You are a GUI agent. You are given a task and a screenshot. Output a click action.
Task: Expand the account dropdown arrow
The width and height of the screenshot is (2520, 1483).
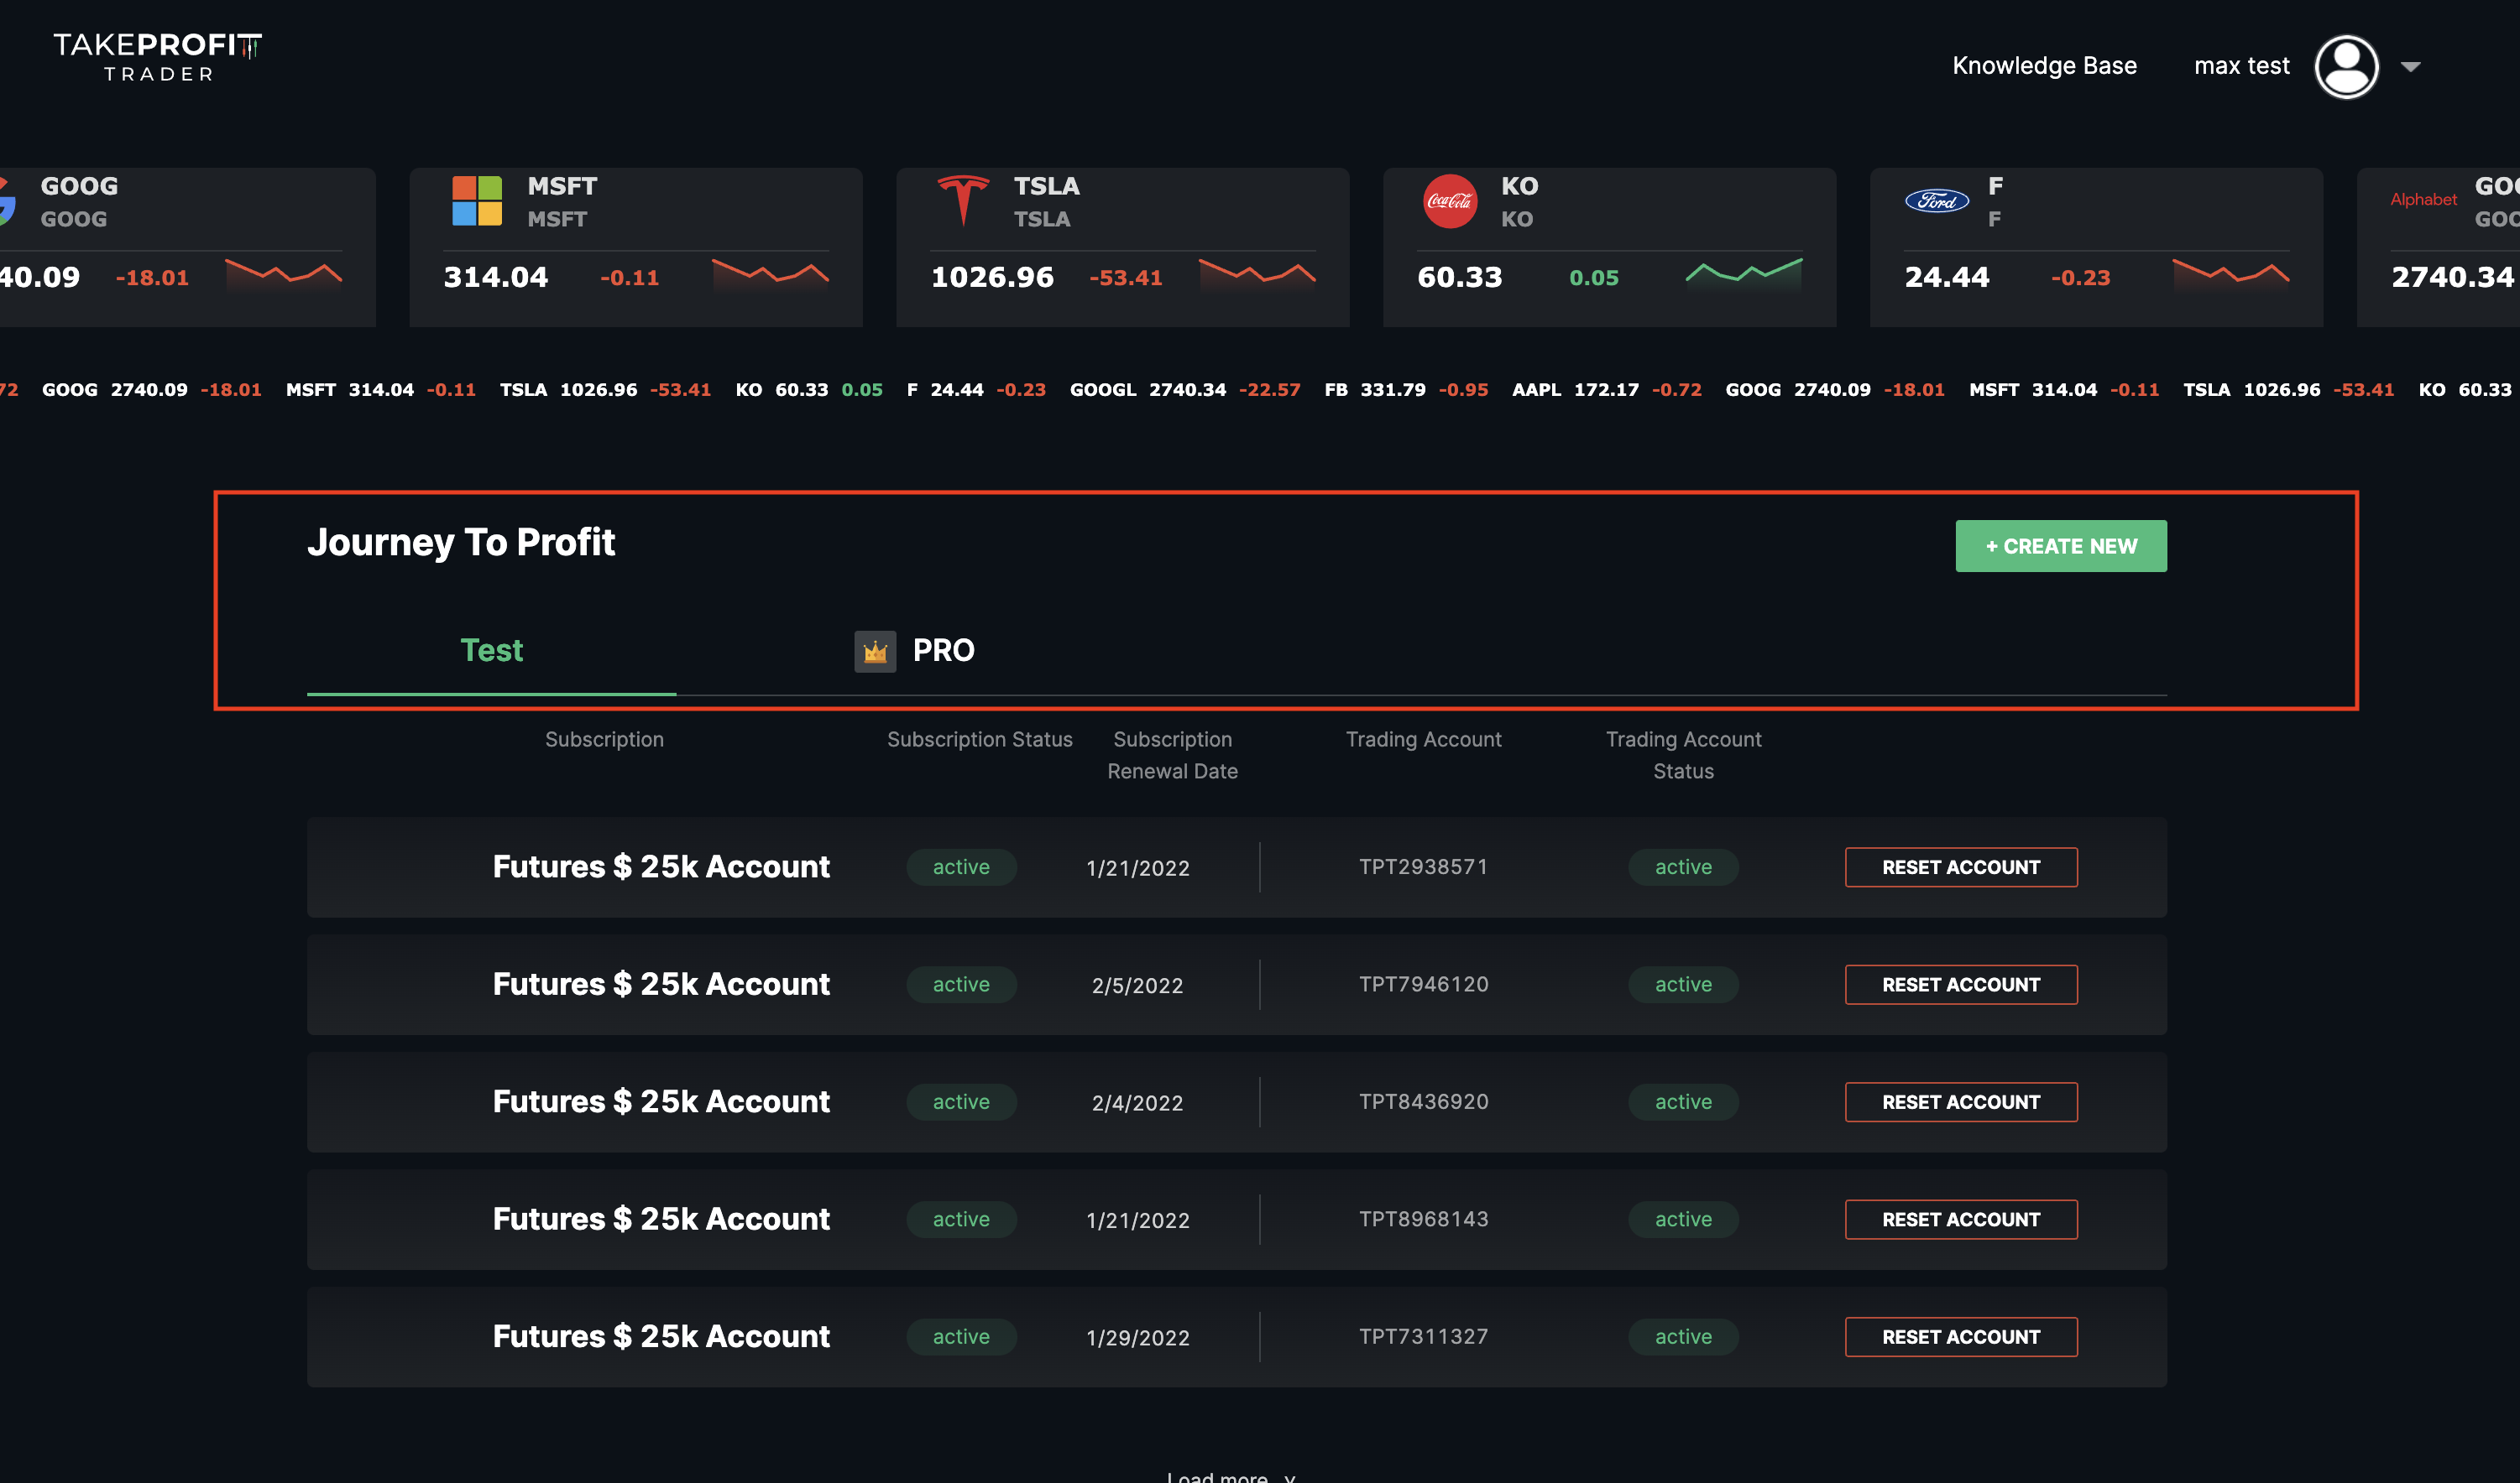(2410, 67)
